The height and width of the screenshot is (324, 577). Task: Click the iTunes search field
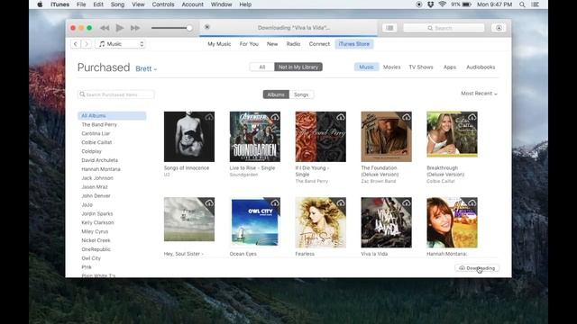(444, 28)
